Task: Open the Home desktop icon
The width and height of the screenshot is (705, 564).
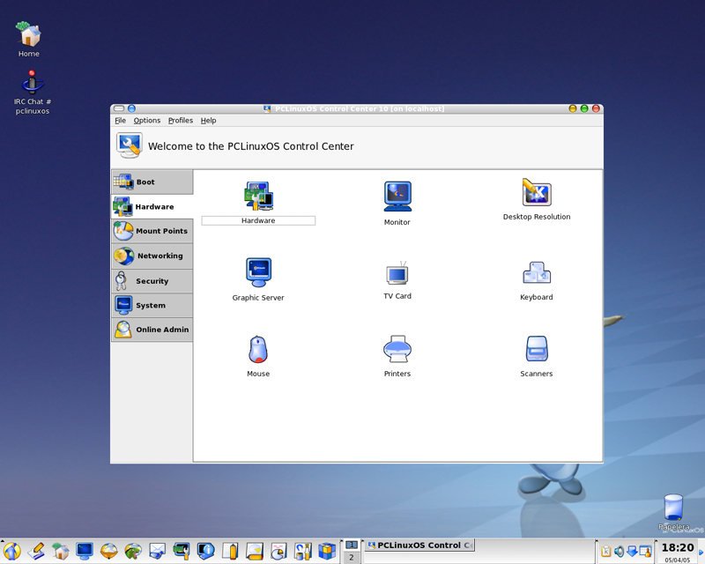Action: [29, 40]
